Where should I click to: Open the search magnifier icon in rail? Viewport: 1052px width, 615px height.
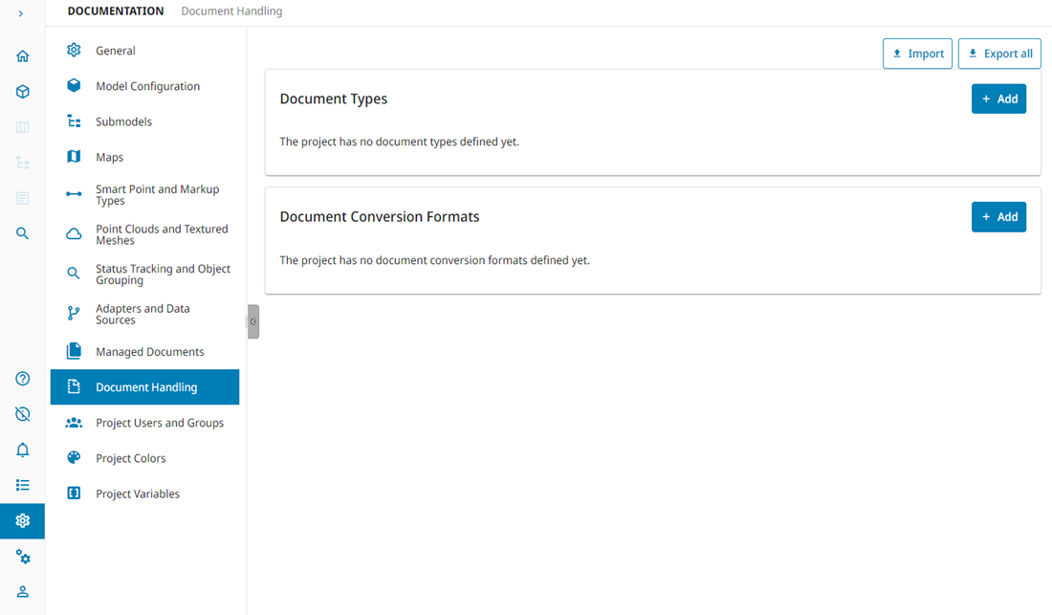tap(22, 233)
